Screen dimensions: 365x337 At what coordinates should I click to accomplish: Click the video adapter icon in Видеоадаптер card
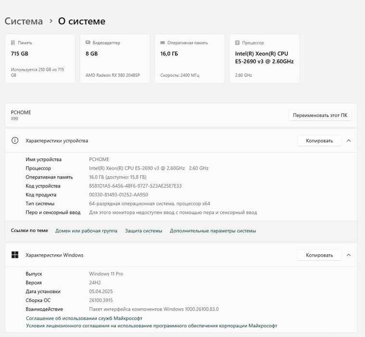(88, 42)
